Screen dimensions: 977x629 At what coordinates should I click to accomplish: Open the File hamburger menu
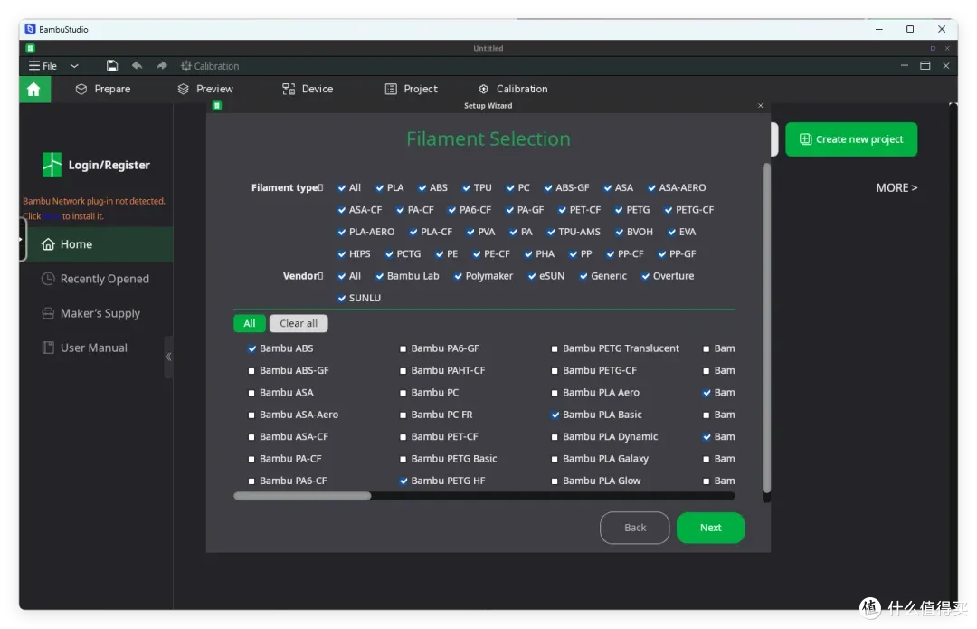[43, 65]
